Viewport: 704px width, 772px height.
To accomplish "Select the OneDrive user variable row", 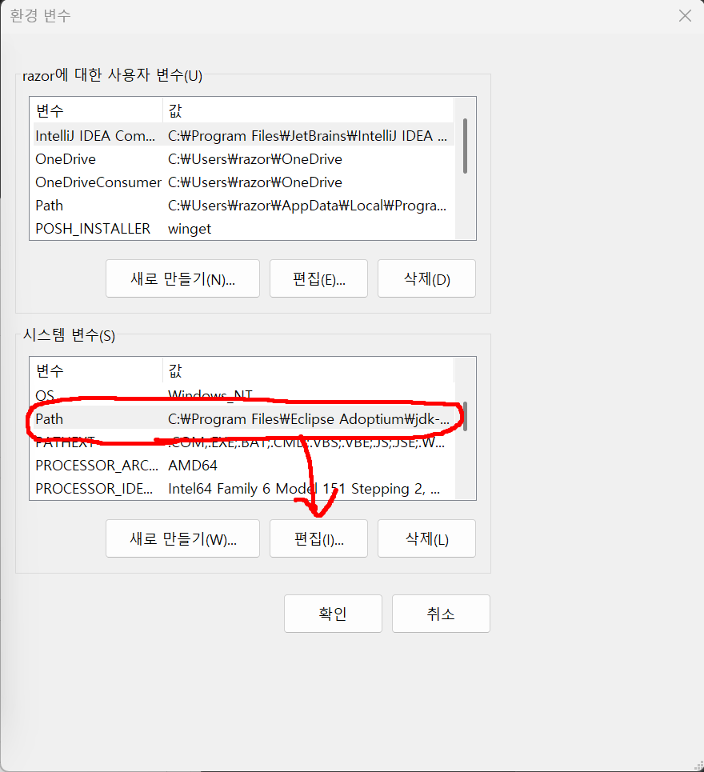I will [x=242, y=159].
